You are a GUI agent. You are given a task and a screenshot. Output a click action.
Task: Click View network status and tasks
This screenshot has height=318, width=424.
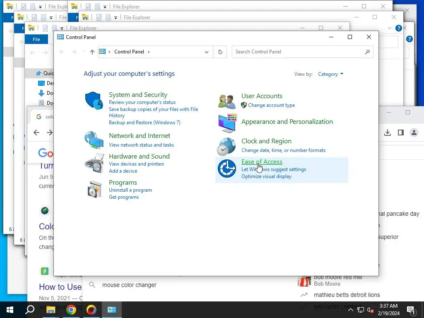click(x=142, y=145)
